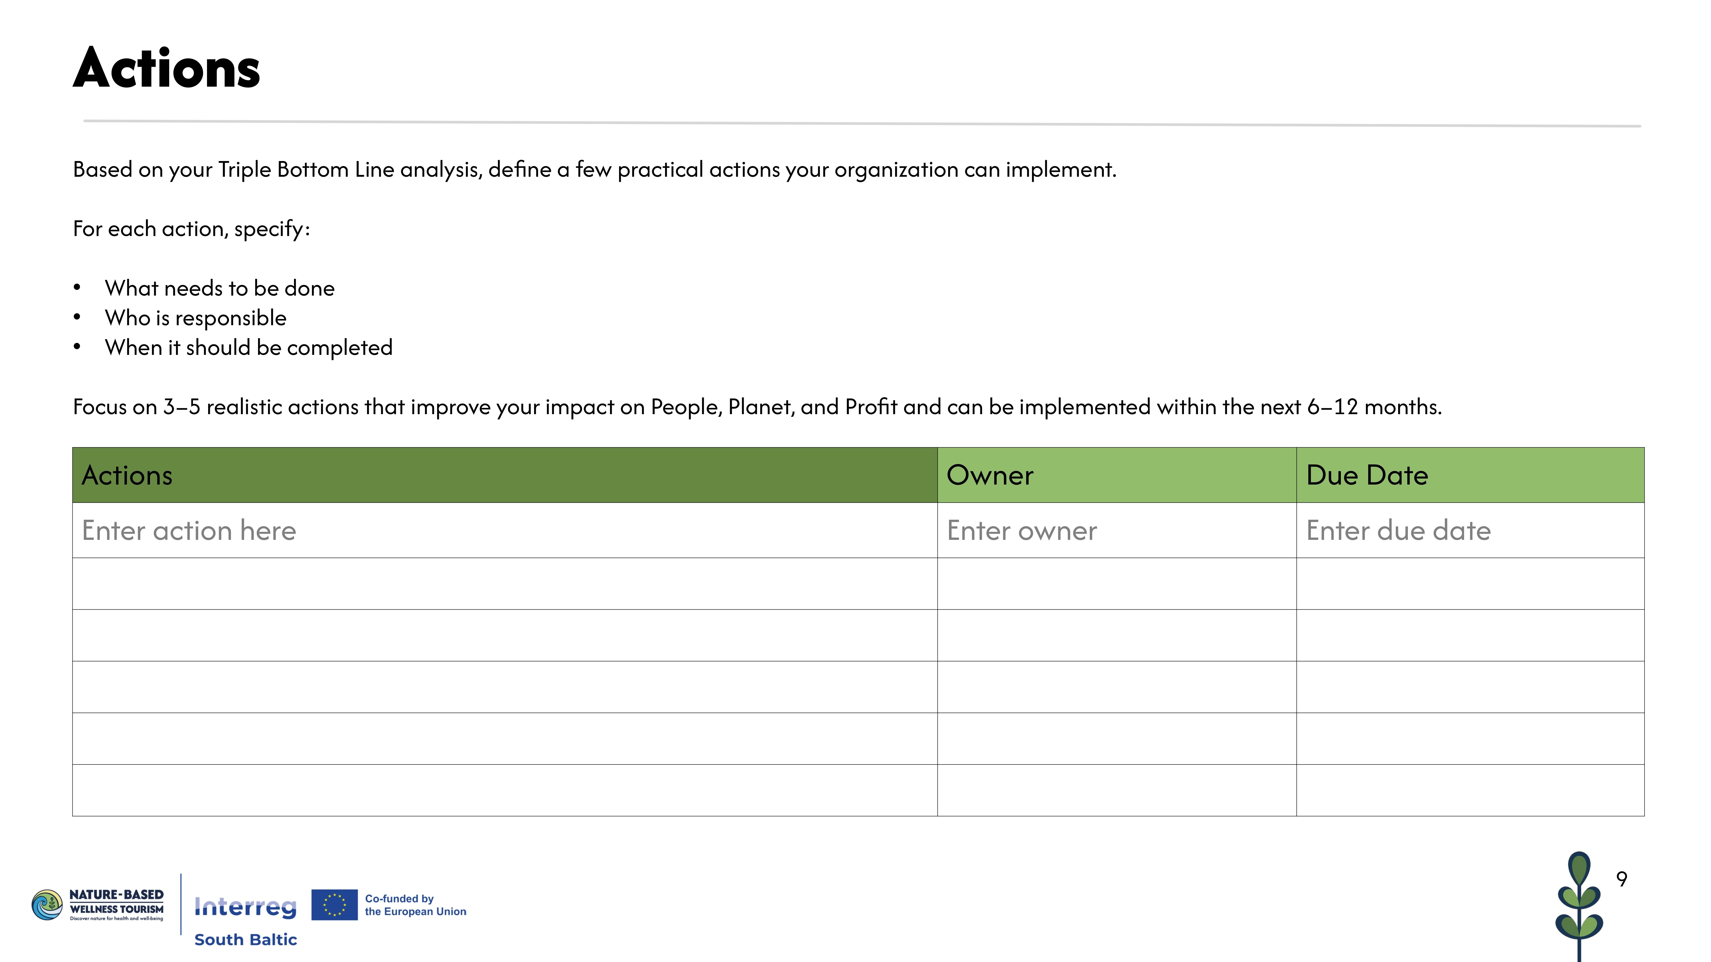Click the Co-funded by the European Union text
Viewport: 1711px width, 962px height.
point(415,905)
